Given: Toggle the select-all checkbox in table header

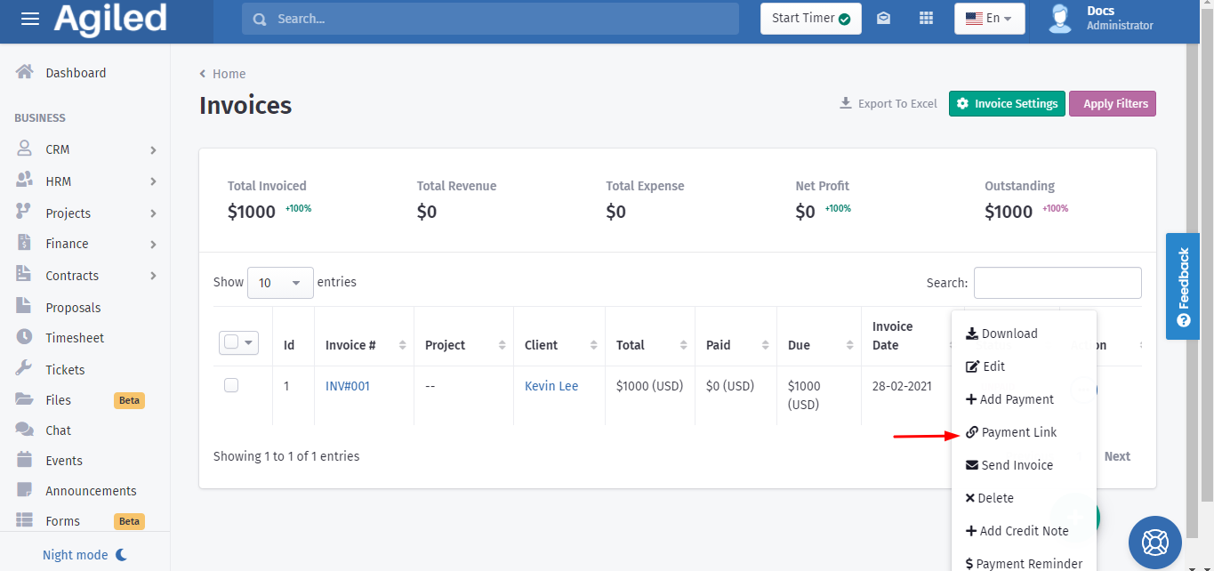Looking at the screenshot, I should coord(231,342).
